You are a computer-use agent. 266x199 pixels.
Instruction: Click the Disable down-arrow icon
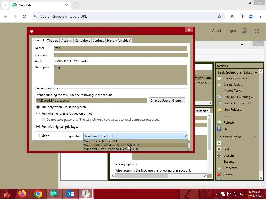[x=219, y=155]
